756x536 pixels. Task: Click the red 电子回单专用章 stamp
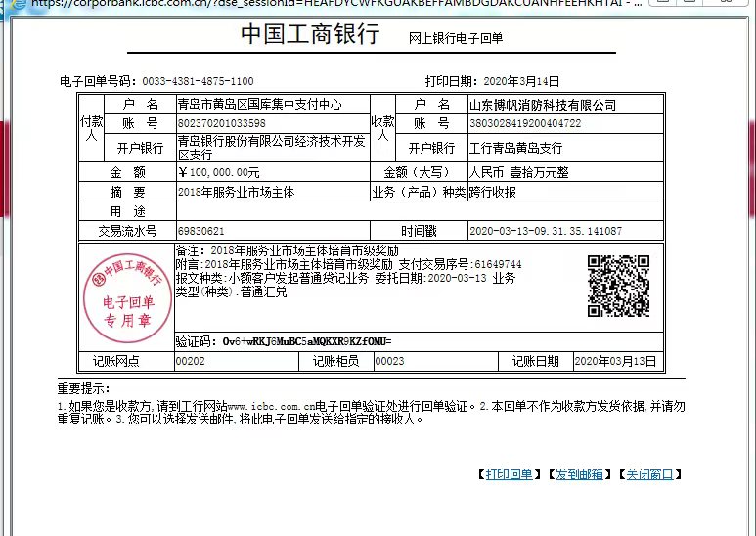tap(127, 297)
